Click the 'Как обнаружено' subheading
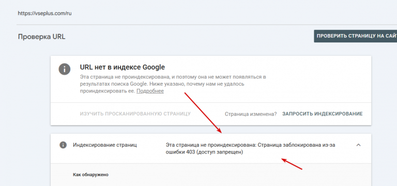 coord(90,175)
